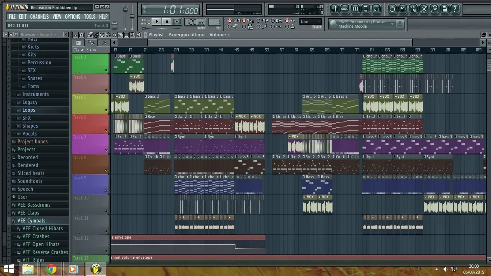Enable the Slide option in playlist

[88, 50]
